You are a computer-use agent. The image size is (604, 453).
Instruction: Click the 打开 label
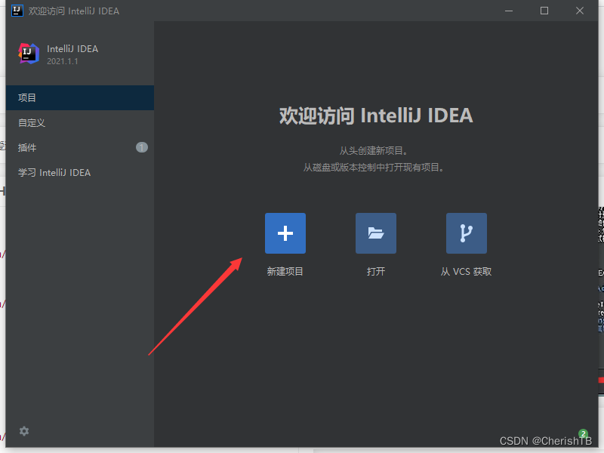pos(376,272)
